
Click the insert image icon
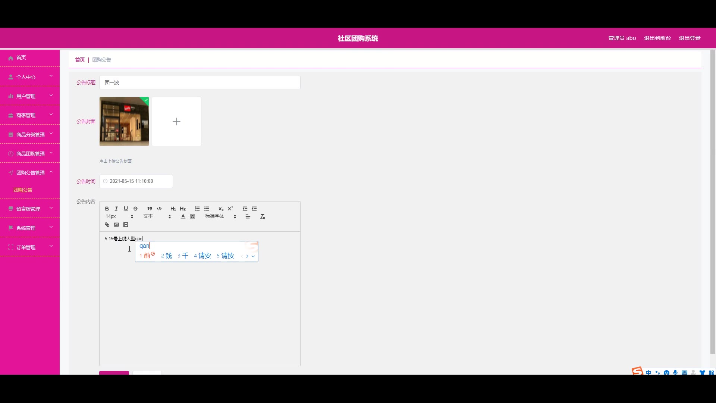[x=116, y=225]
